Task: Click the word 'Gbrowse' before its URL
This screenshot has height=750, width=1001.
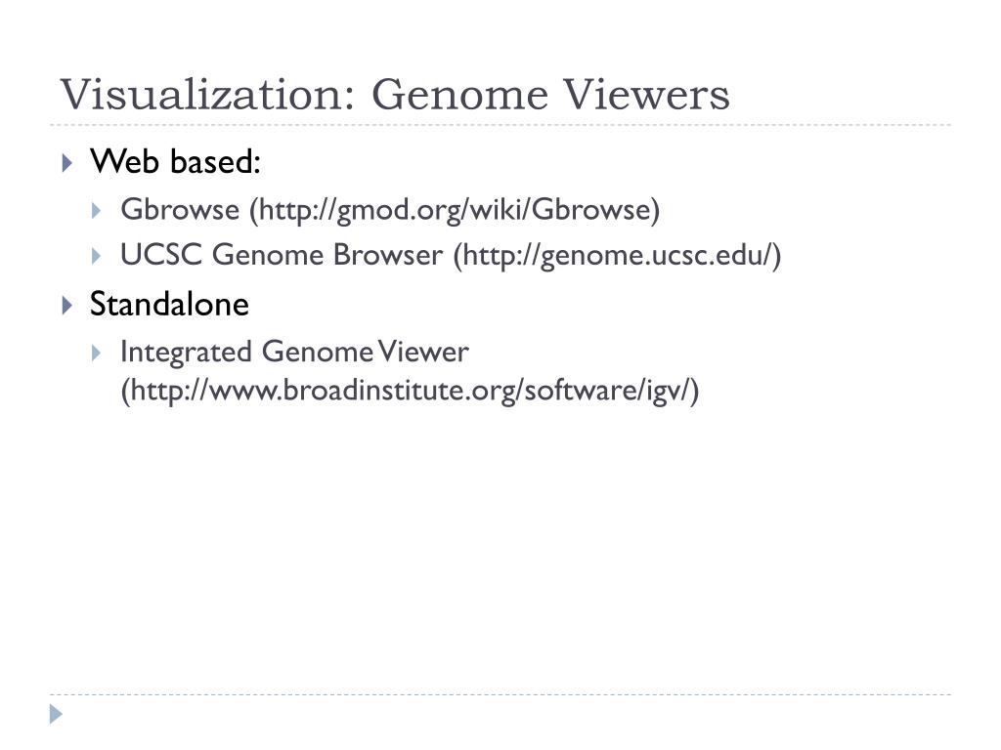Action: [180, 210]
